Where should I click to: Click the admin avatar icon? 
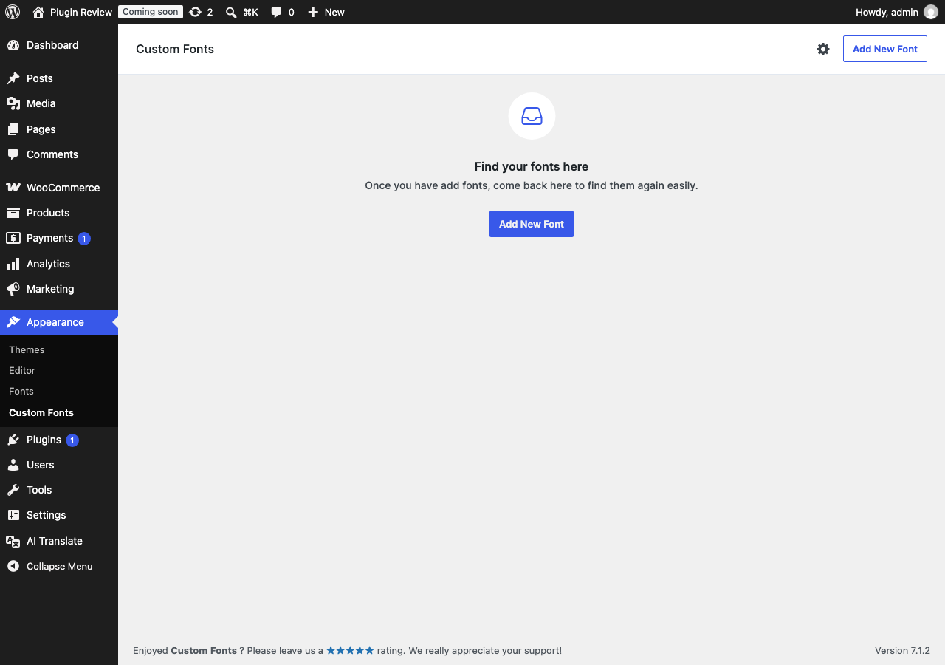click(x=931, y=12)
